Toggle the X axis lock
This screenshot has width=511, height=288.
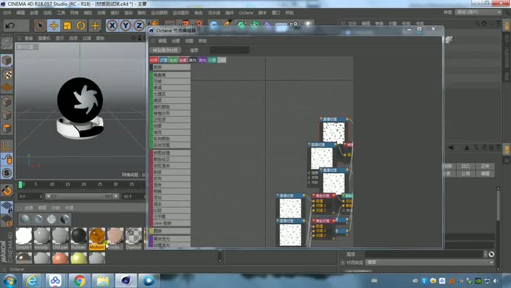click(x=112, y=26)
